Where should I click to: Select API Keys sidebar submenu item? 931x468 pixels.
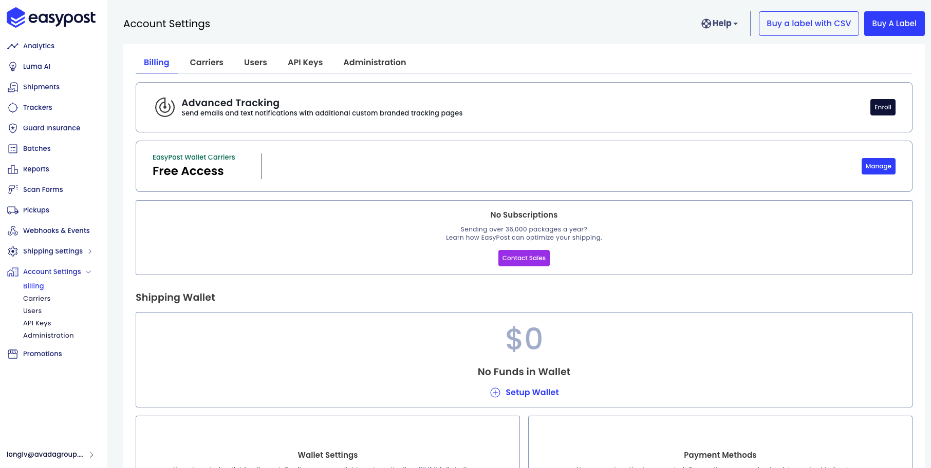point(37,323)
